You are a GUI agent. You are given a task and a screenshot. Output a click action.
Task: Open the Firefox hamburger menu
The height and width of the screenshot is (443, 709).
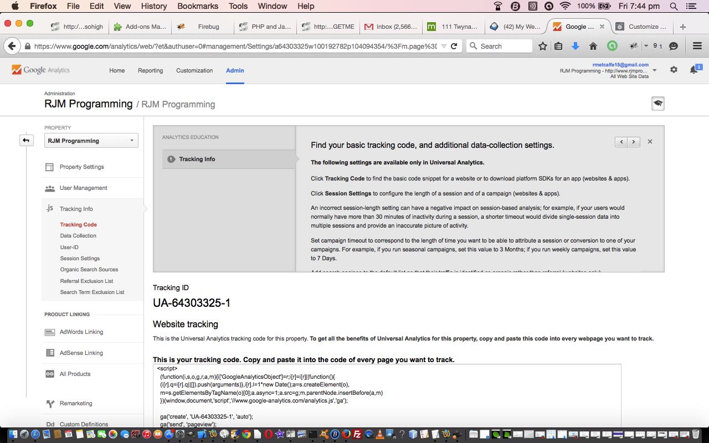click(x=697, y=46)
